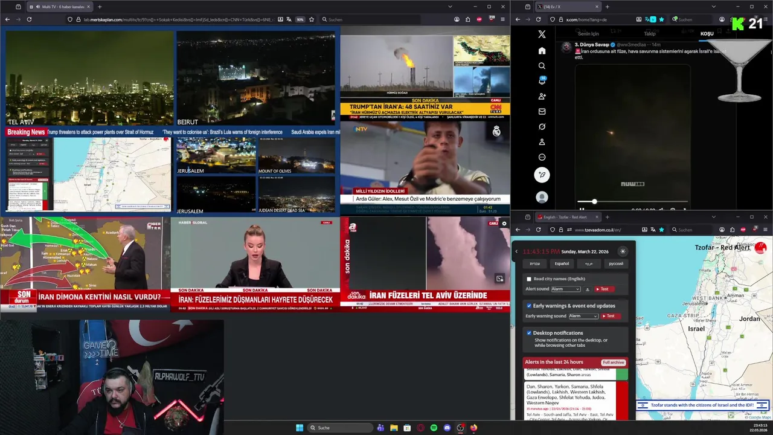Open the Alert sound dropdown

[565, 289]
